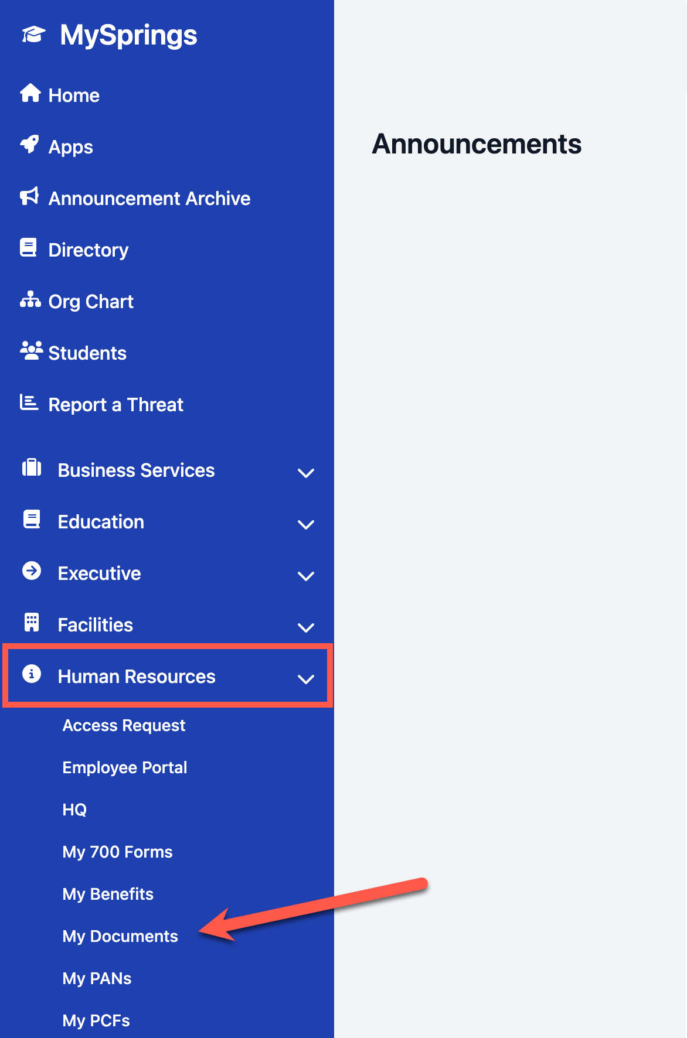The height and width of the screenshot is (1038, 687).
Task: Open My Documents under Human Resources
Action: (120, 936)
